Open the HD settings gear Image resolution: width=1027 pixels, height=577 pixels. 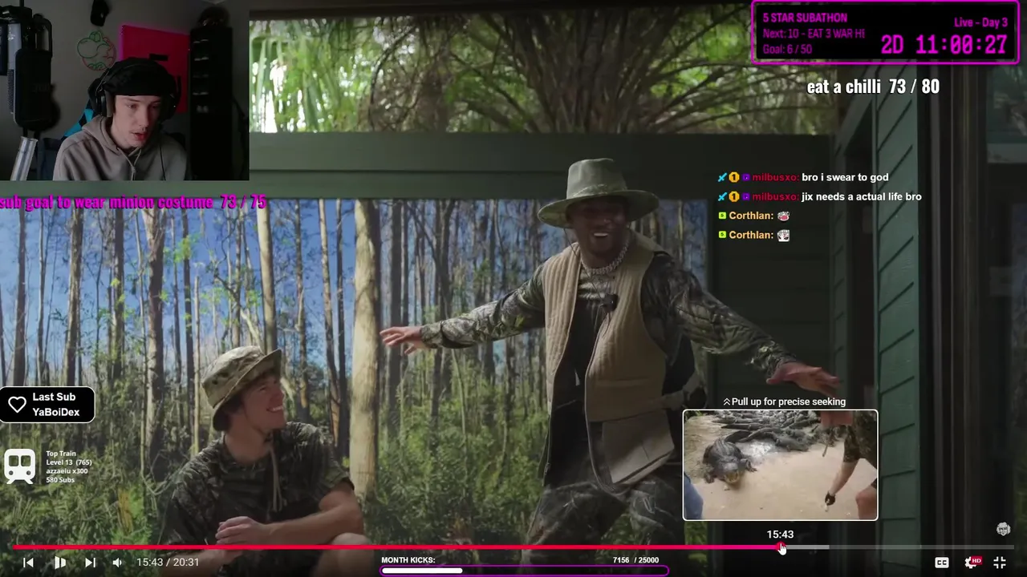click(972, 563)
